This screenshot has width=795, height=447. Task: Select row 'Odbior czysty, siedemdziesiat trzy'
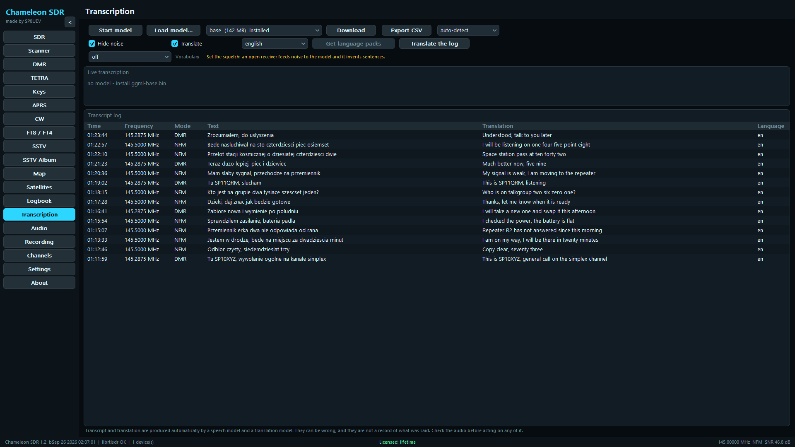click(x=436, y=250)
